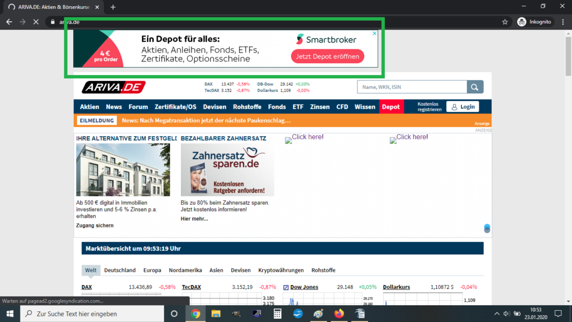Screen dimensions: 572x322
Task: Open the Zertifikate/OS menu
Action: pos(175,107)
